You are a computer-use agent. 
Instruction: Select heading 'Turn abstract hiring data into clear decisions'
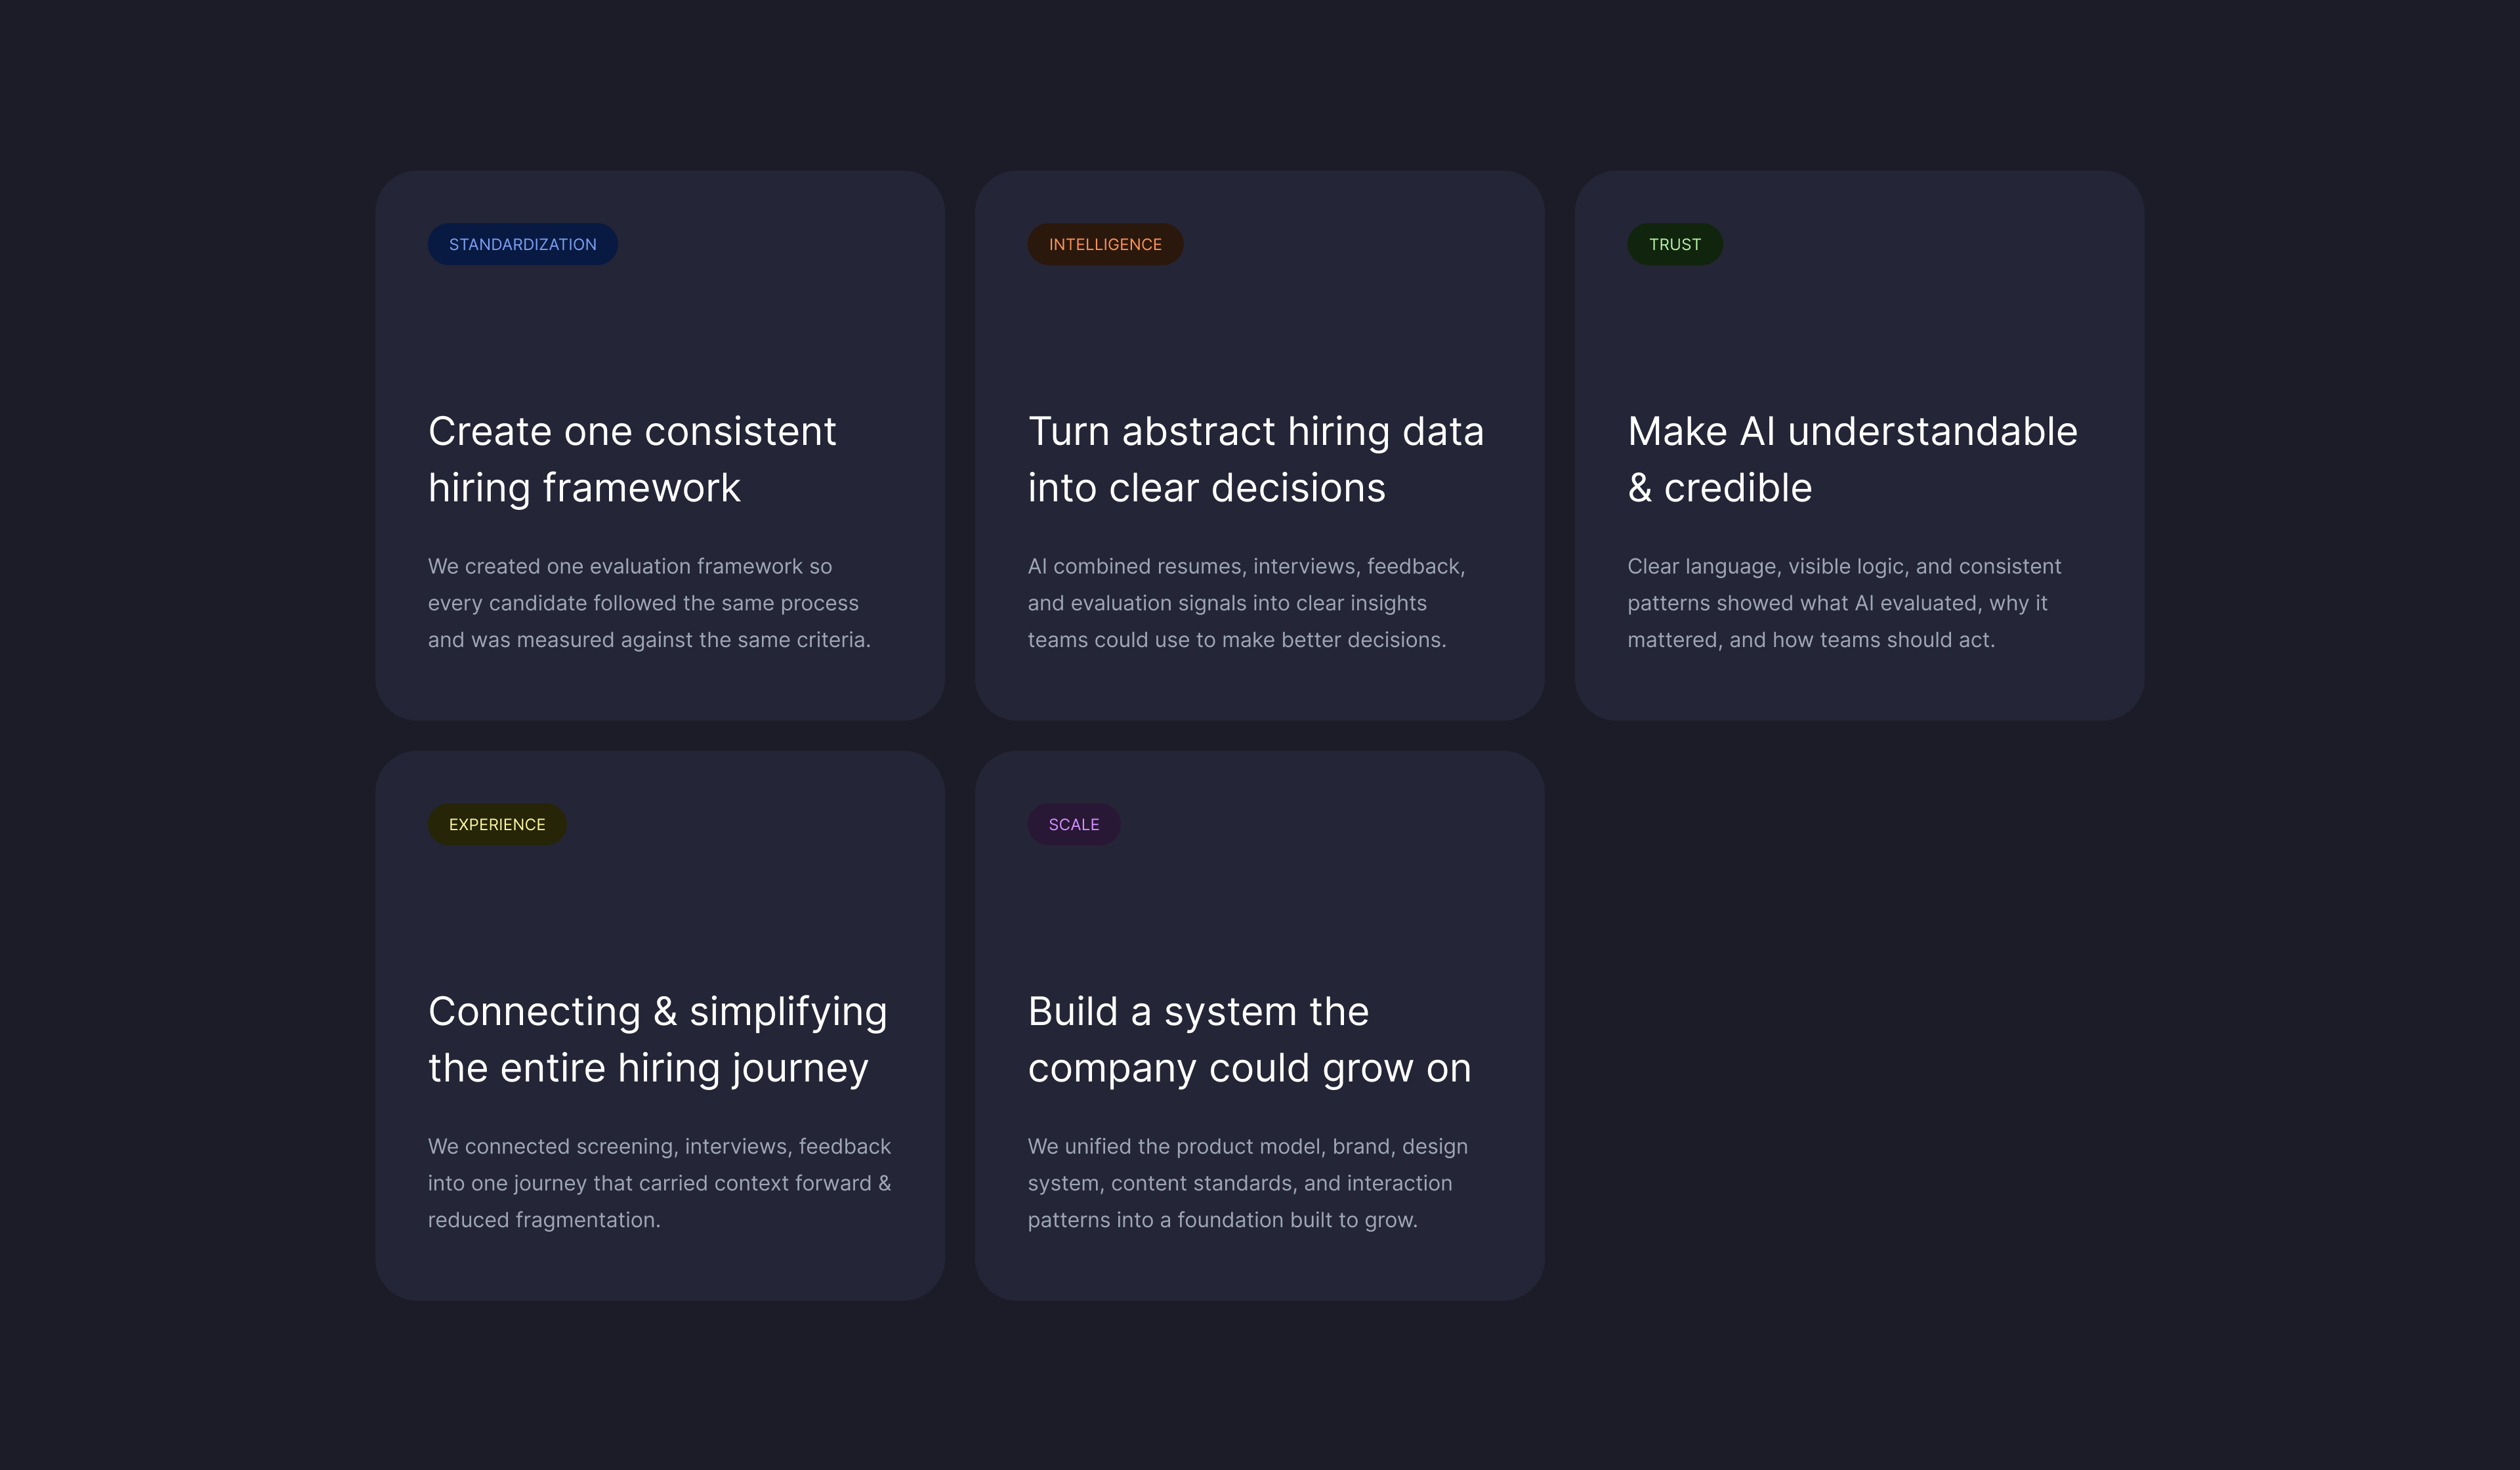tap(1256, 459)
